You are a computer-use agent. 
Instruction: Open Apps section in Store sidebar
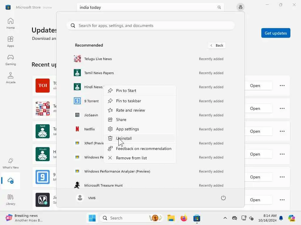10,42
